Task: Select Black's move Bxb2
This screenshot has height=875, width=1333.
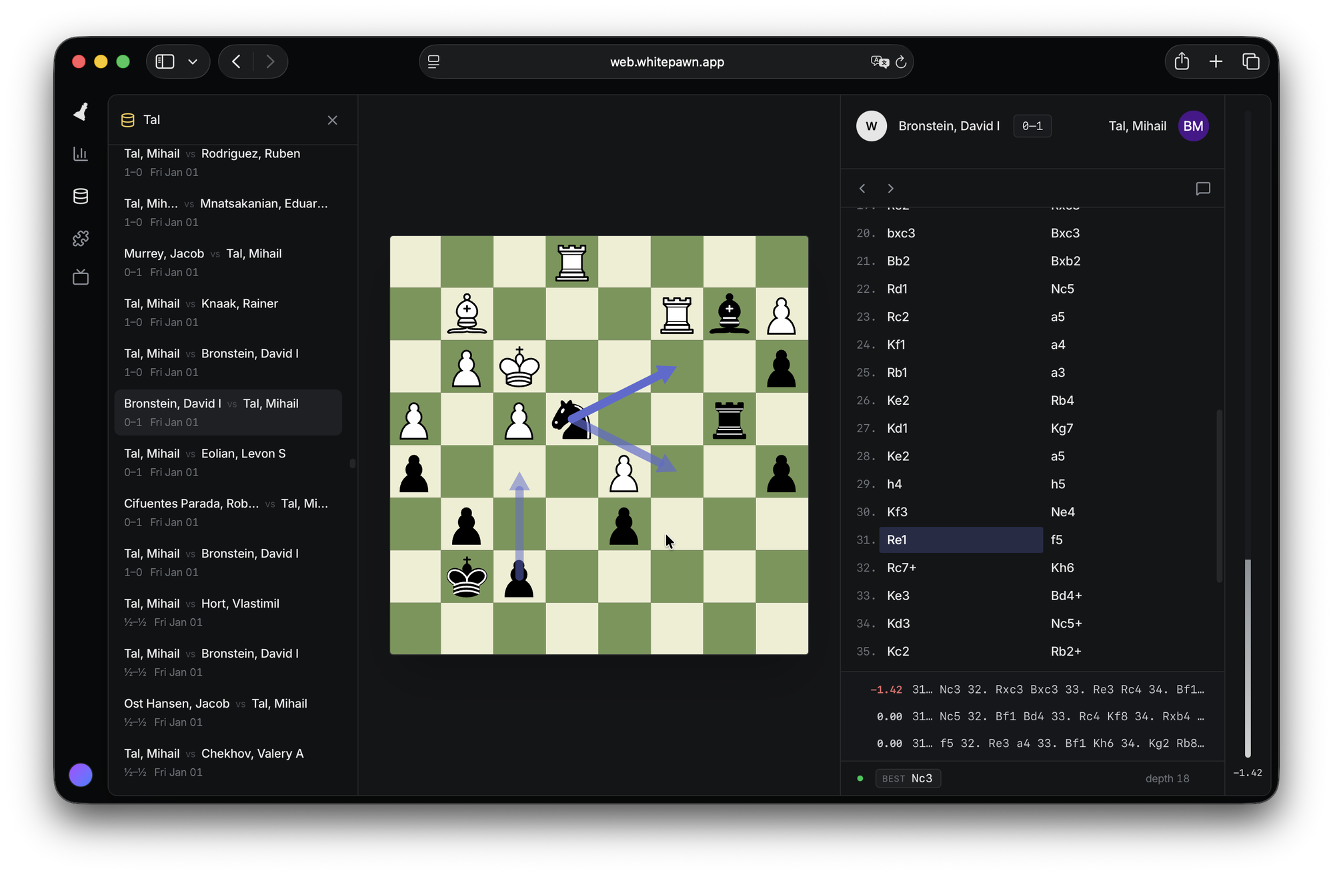Action: (x=1066, y=261)
